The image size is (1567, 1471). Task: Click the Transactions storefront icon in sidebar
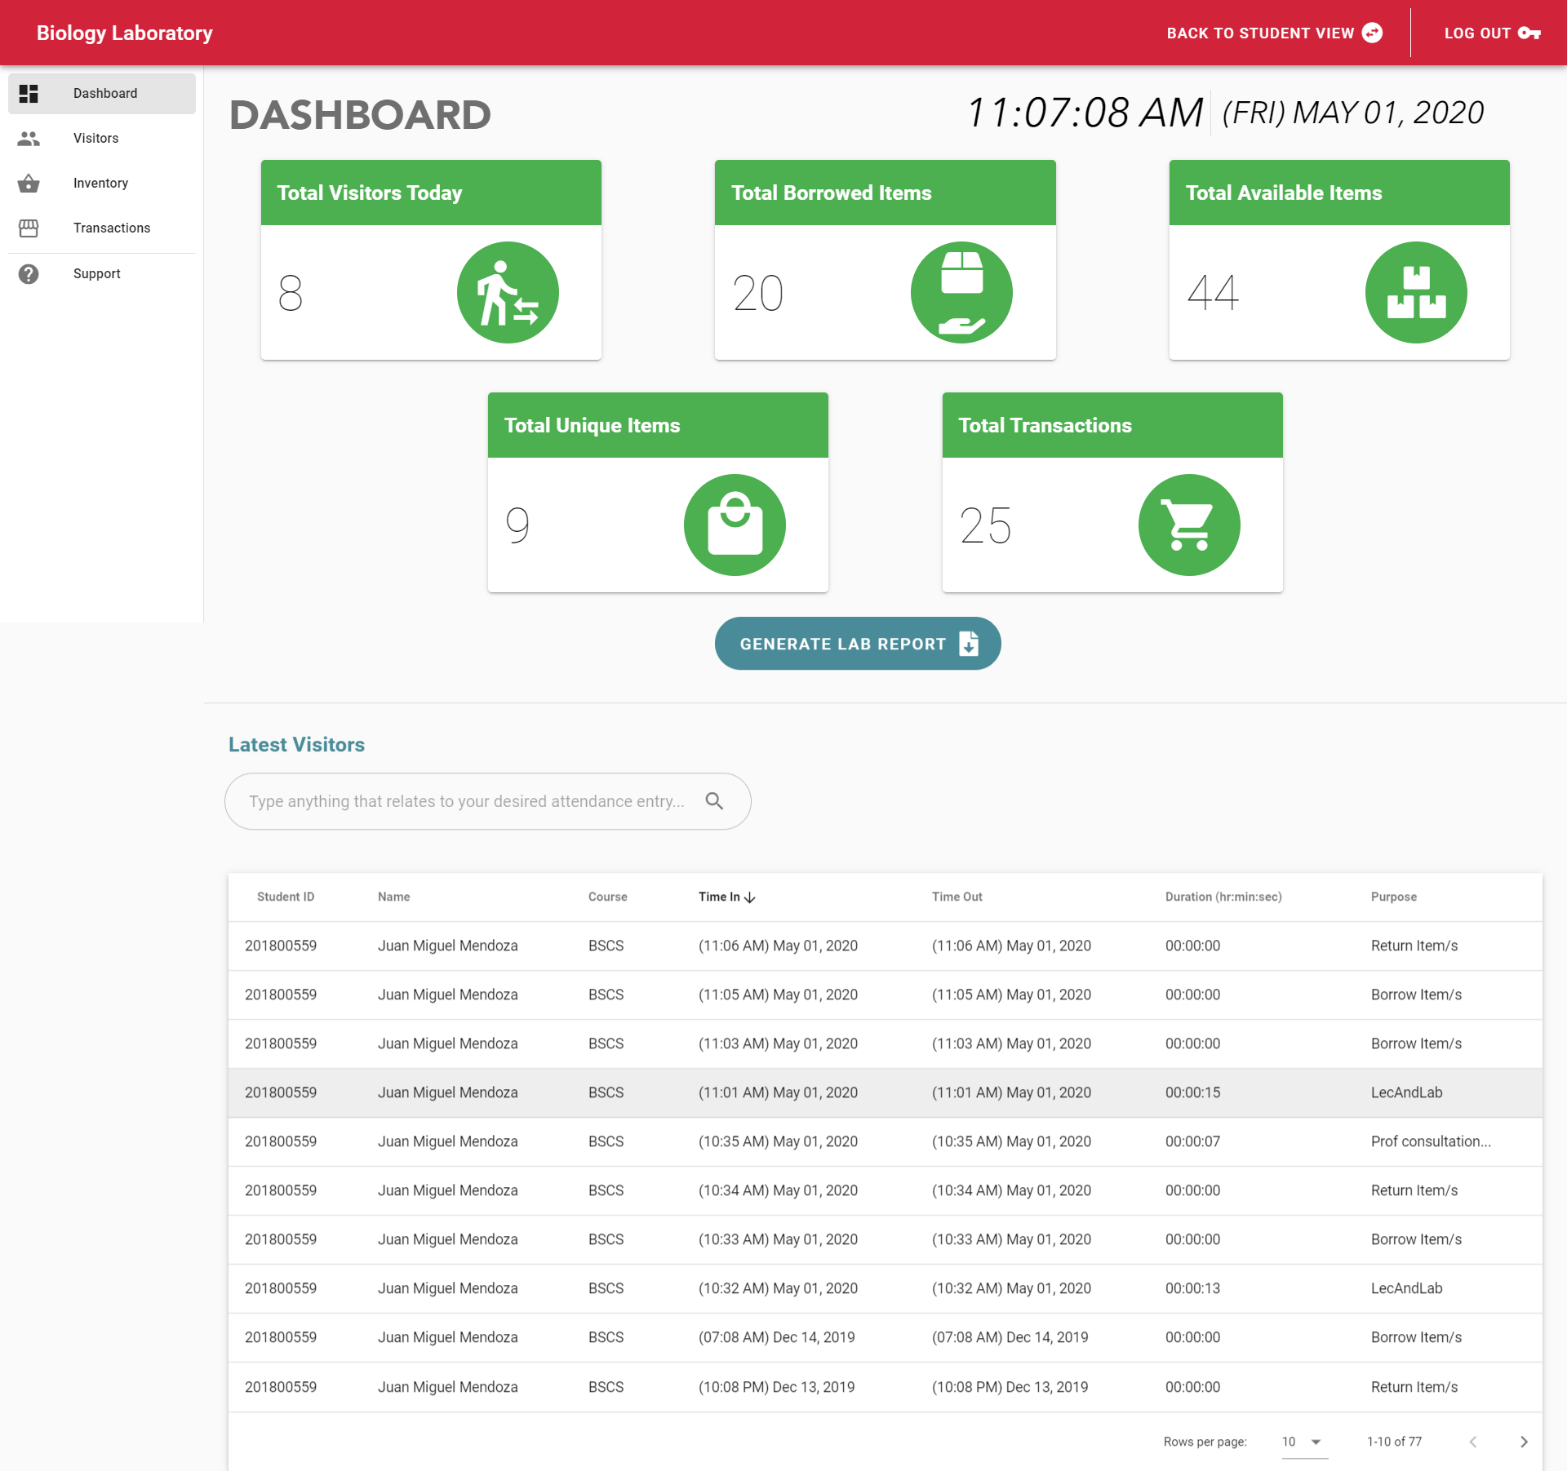tap(29, 228)
